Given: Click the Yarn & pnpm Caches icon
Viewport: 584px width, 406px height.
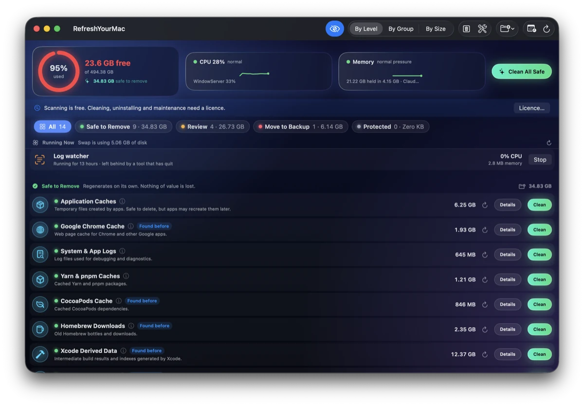Looking at the screenshot, I should click(x=40, y=279).
